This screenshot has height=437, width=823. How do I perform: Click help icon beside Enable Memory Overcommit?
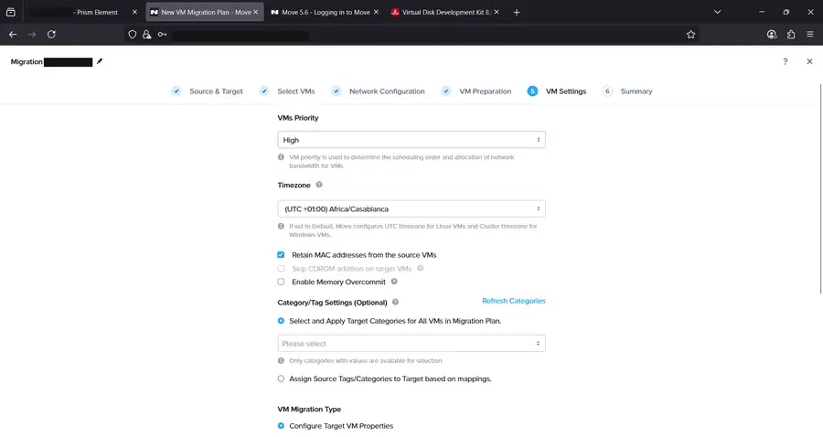[x=393, y=282]
